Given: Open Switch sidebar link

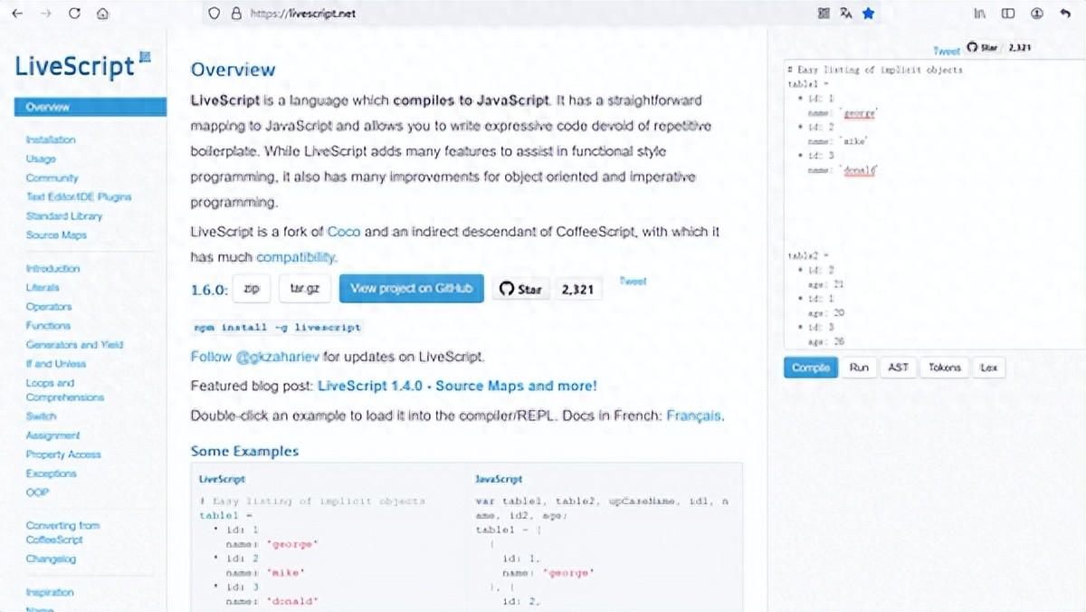Looking at the screenshot, I should coord(41,416).
